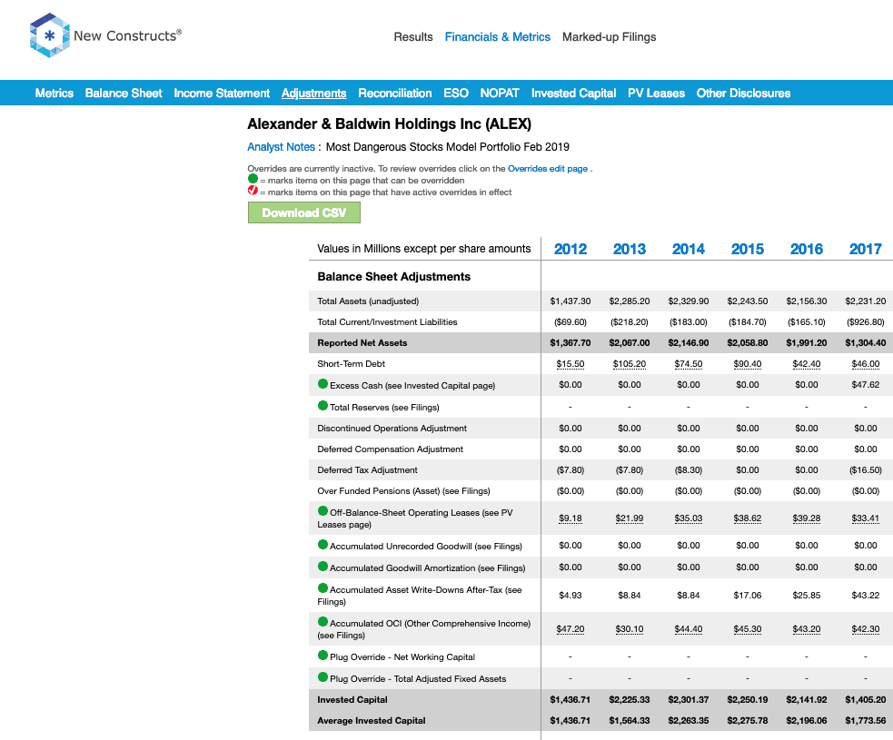The height and width of the screenshot is (740, 893).
Task: Click Accumulated OCI value $47.20
Action: click(x=571, y=629)
